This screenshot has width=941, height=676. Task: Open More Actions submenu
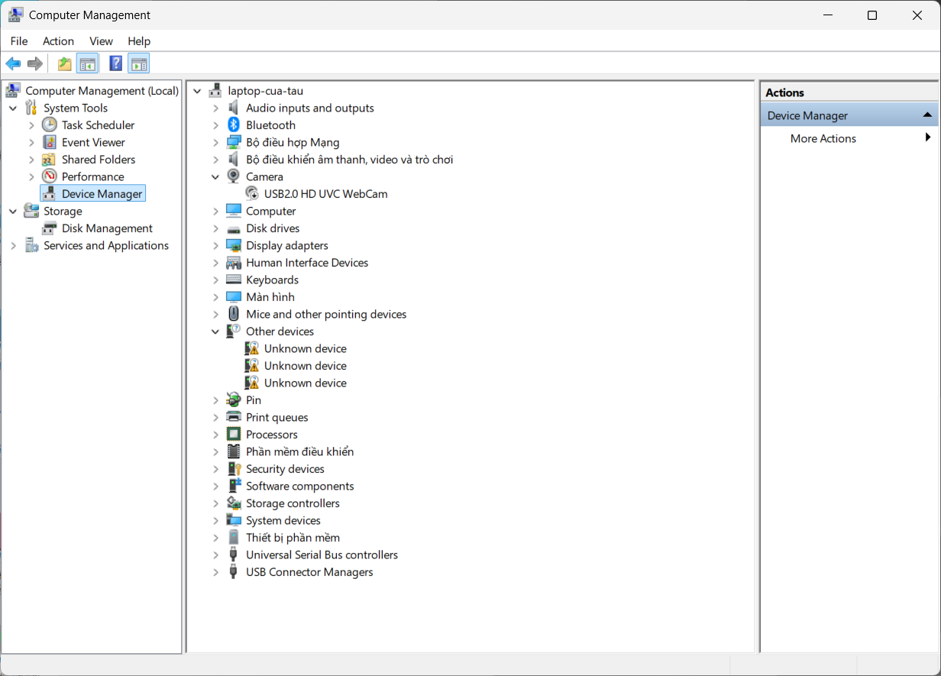tap(823, 138)
